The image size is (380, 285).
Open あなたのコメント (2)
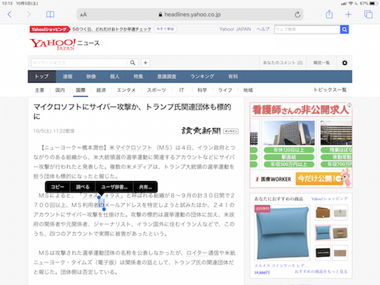(x=282, y=63)
